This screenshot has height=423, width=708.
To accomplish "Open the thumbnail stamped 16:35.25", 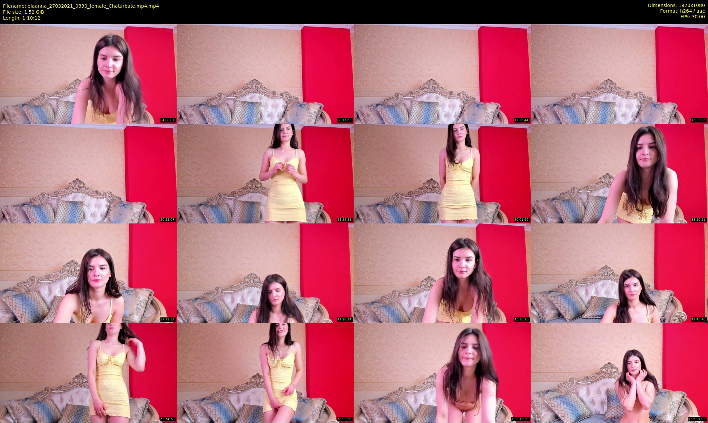I will [619, 74].
